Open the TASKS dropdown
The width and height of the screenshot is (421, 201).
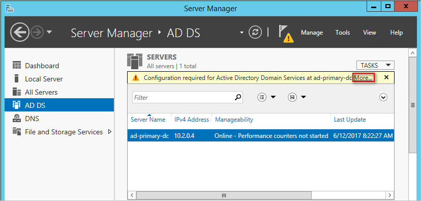(x=375, y=65)
